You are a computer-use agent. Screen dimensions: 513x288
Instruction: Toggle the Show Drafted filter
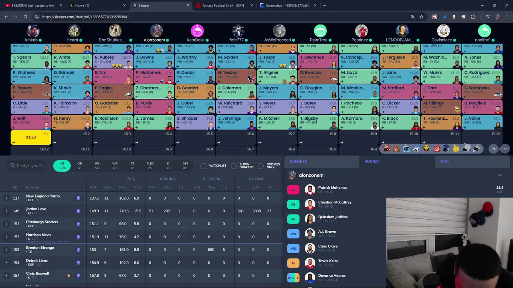point(234,166)
